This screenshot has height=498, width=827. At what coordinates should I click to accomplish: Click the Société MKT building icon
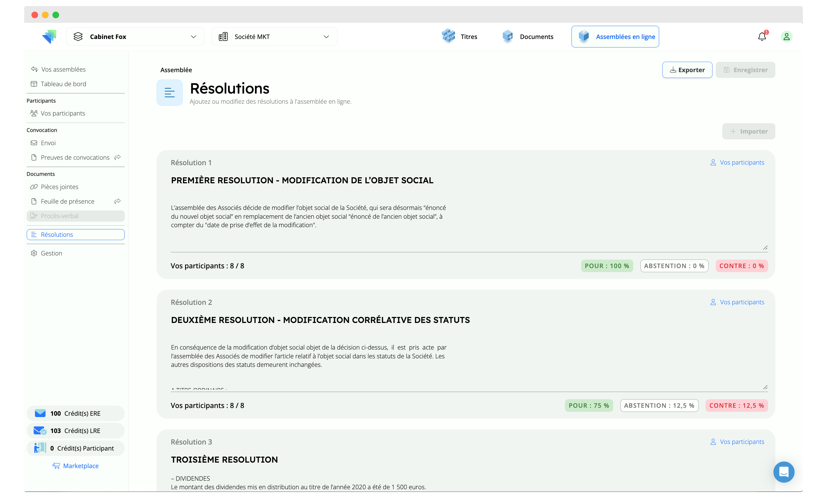point(223,36)
